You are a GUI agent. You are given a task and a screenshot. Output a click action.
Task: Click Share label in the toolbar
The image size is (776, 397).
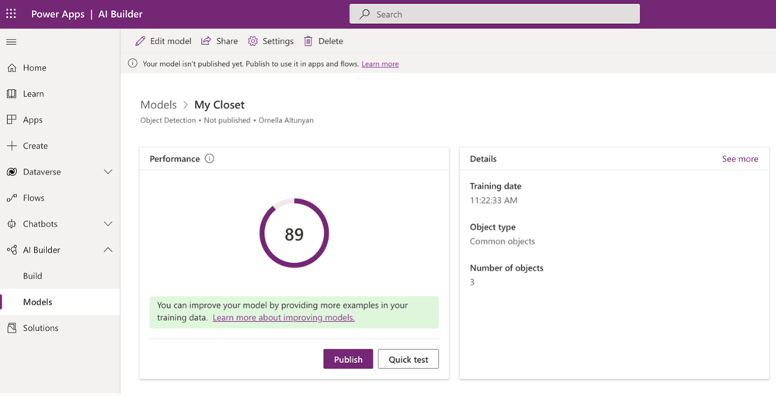point(227,41)
